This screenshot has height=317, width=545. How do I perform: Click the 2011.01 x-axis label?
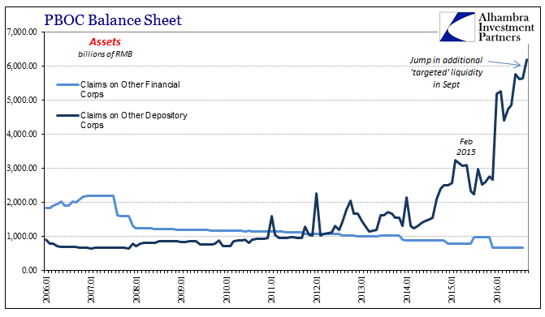click(271, 289)
